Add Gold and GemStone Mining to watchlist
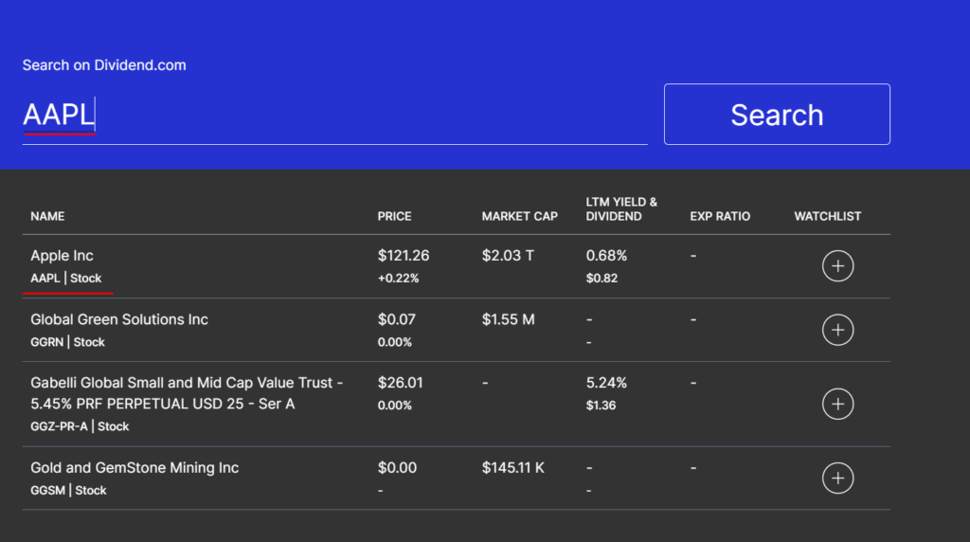 [x=837, y=479]
